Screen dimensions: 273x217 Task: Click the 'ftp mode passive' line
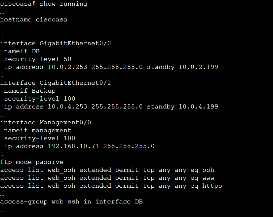click(32, 162)
